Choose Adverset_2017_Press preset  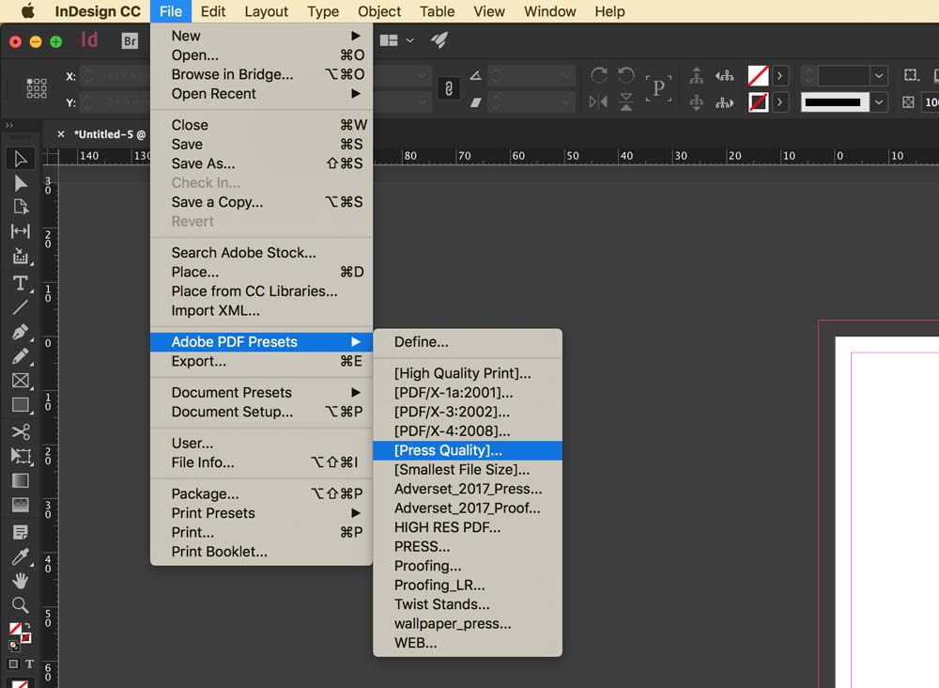(467, 489)
